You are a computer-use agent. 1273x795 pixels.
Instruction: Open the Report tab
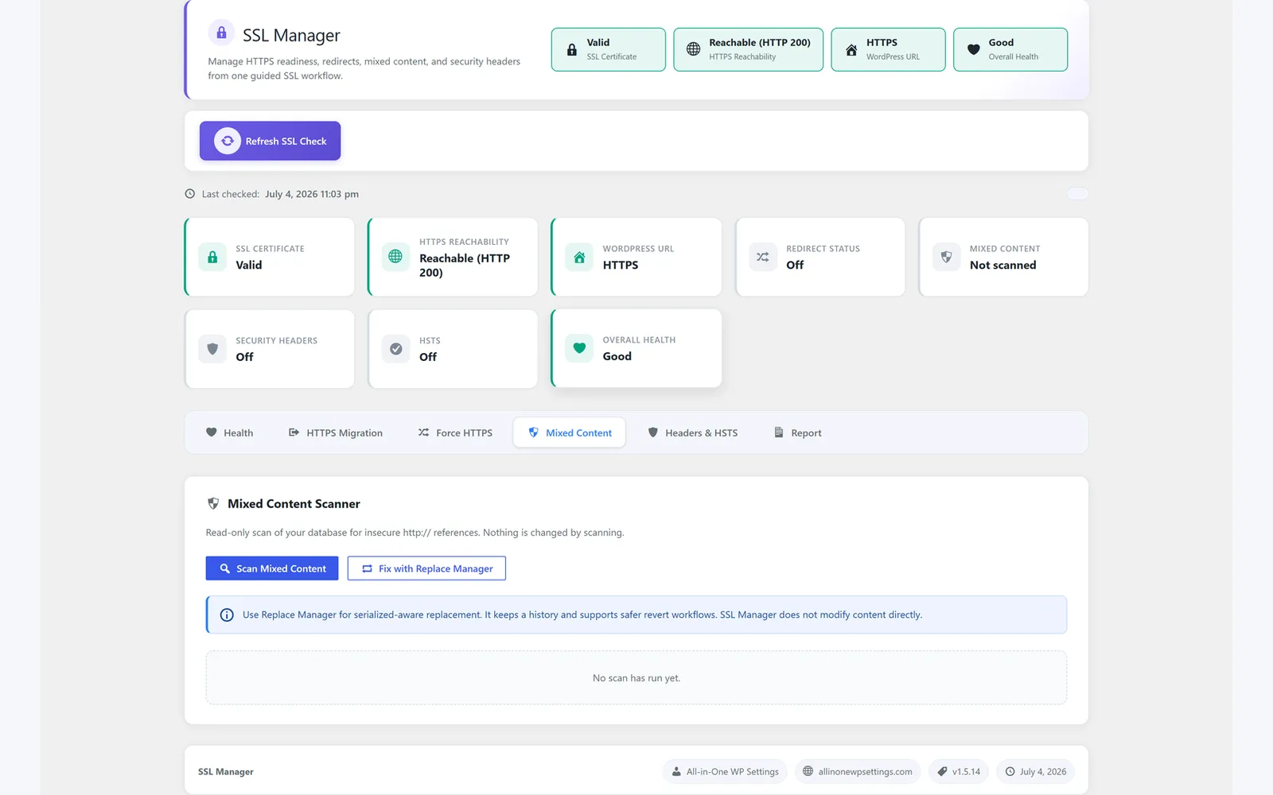[797, 432]
